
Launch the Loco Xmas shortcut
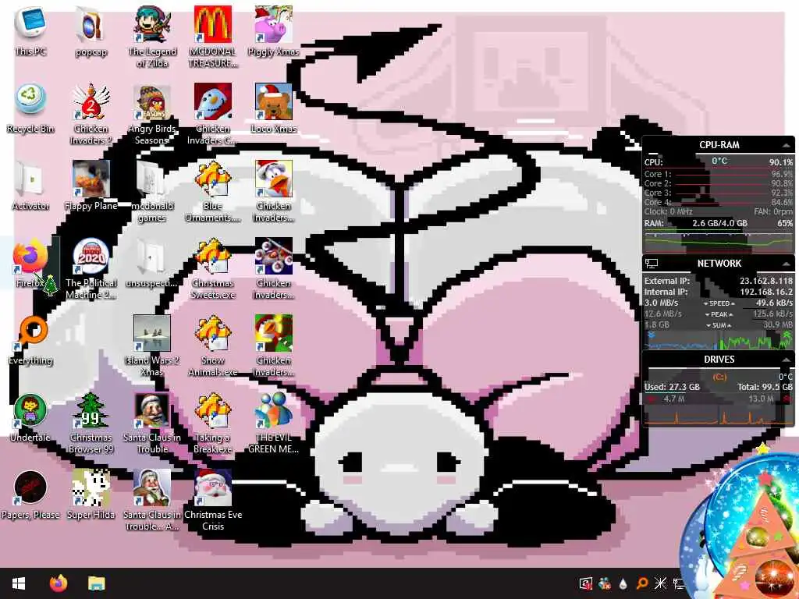(274, 108)
